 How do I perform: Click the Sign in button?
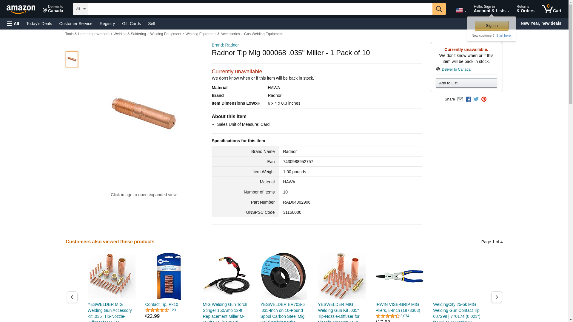click(492, 26)
